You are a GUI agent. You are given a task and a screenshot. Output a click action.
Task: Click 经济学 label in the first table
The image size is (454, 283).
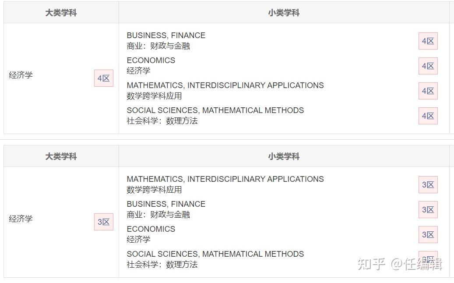coord(21,75)
